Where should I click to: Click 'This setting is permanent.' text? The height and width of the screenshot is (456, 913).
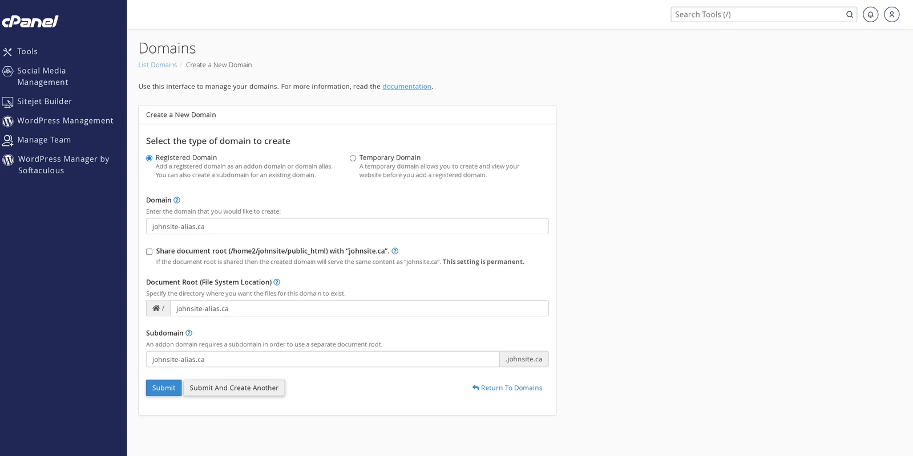[x=483, y=262]
